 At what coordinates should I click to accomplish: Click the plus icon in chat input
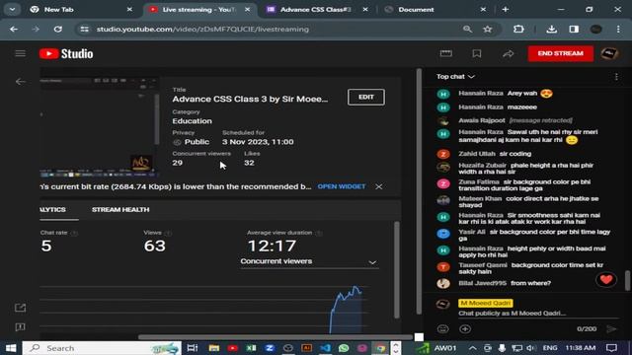coord(465,328)
